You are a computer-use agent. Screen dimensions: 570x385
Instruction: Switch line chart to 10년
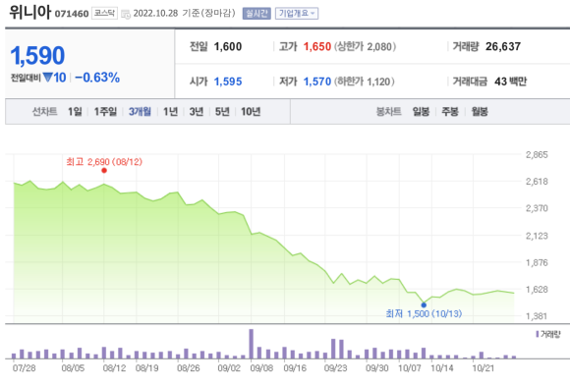(251, 112)
